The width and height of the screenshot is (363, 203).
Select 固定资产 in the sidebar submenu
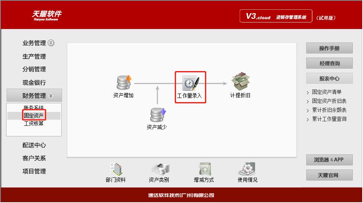pos(34,115)
